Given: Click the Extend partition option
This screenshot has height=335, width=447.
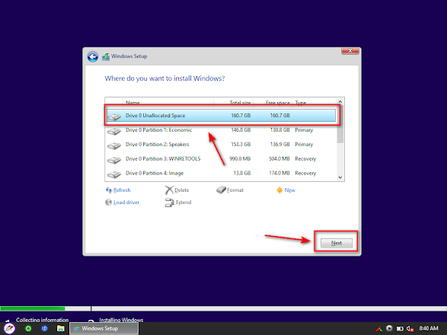Looking at the screenshot, I should coord(178,203).
